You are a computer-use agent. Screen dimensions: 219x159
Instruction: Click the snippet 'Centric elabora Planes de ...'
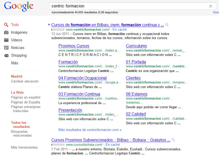pyautogui.click(x=80, y=87)
